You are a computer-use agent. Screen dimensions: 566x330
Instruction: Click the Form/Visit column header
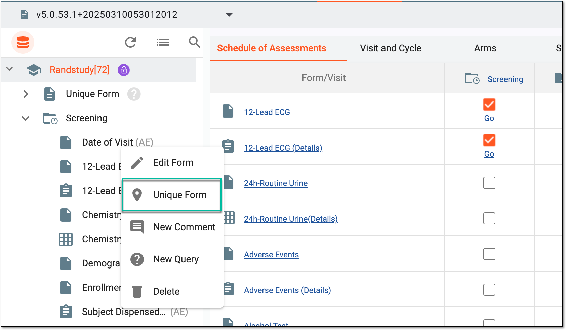tap(324, 78)
